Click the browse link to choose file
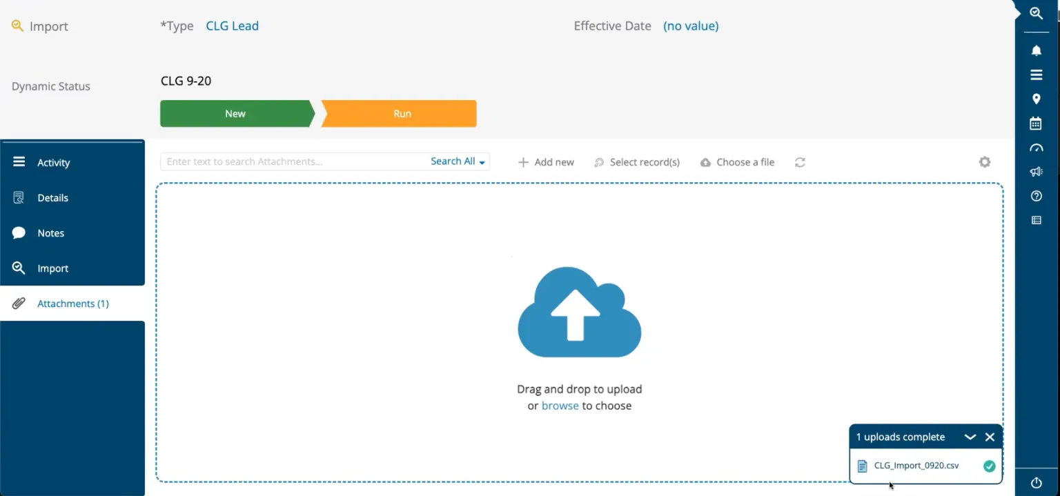Viewport: 1060px width, 496px height. click(560, 406)
